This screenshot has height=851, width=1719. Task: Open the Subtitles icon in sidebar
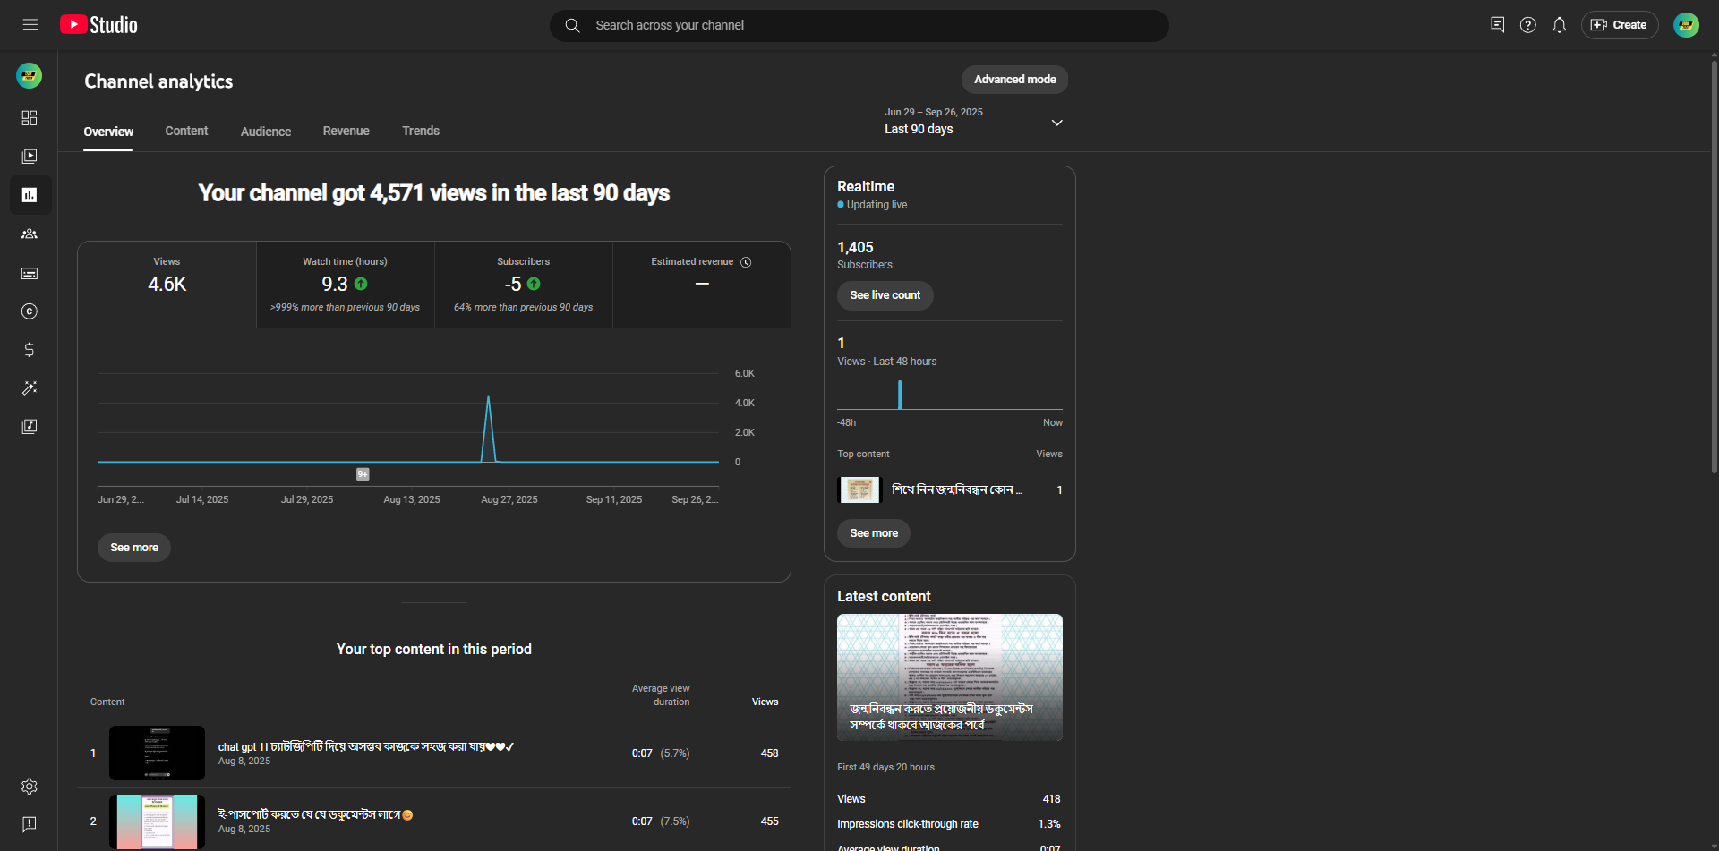30,273
